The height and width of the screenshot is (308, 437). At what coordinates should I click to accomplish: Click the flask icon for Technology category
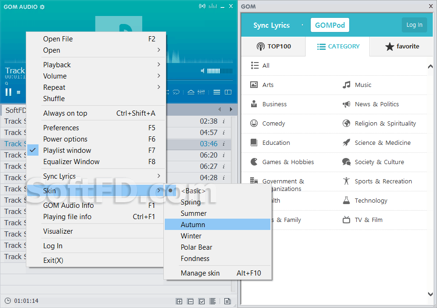click(x=346, y=200)
